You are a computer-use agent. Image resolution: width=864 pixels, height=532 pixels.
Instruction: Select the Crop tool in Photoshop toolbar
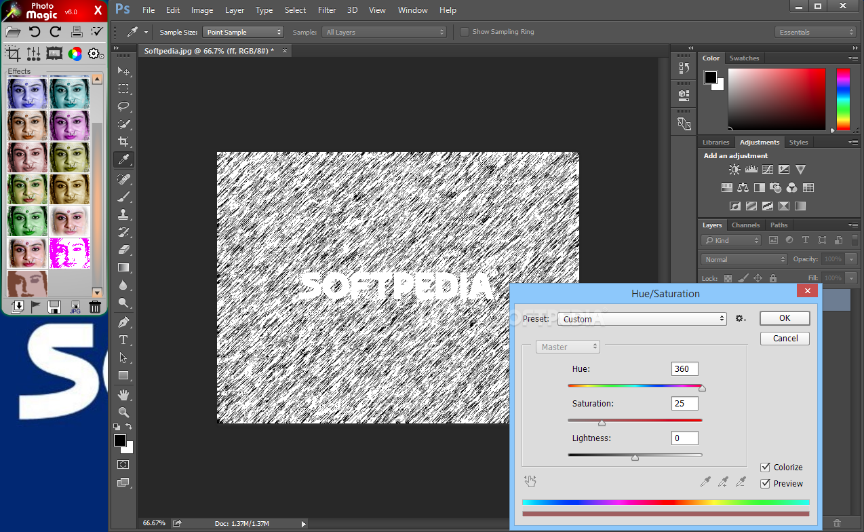click(123, 142)
